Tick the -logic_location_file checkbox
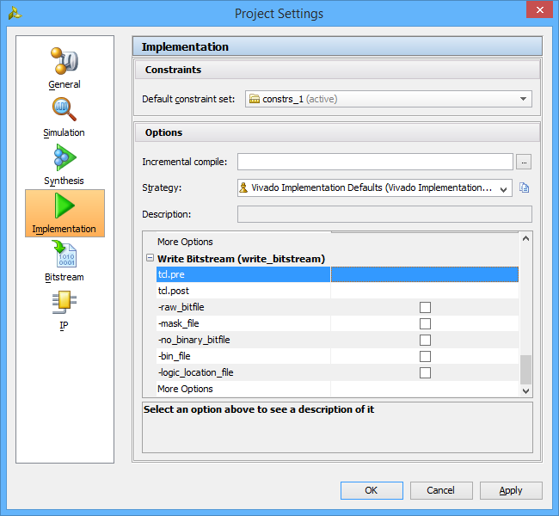 [x=425, y=372]
